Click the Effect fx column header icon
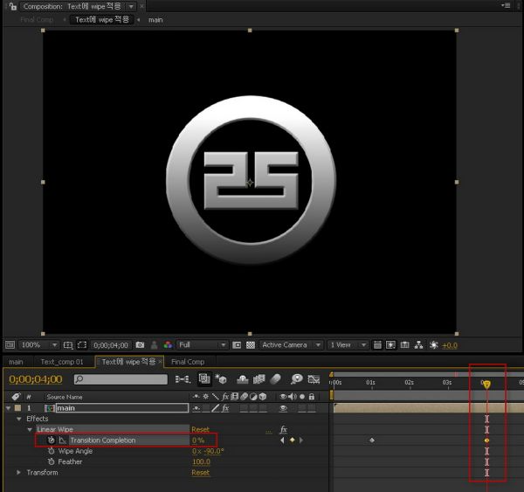Image resolution: width=524 pixels, height=492 pixels. 225,397
